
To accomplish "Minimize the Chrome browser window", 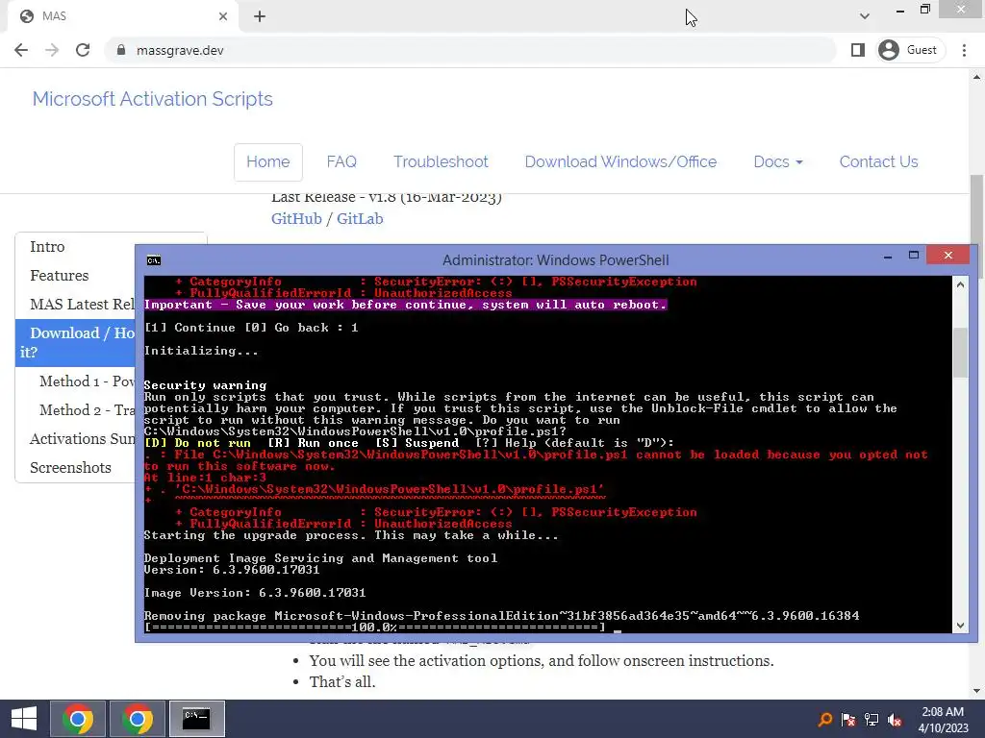I will click(x=900, y=10).
